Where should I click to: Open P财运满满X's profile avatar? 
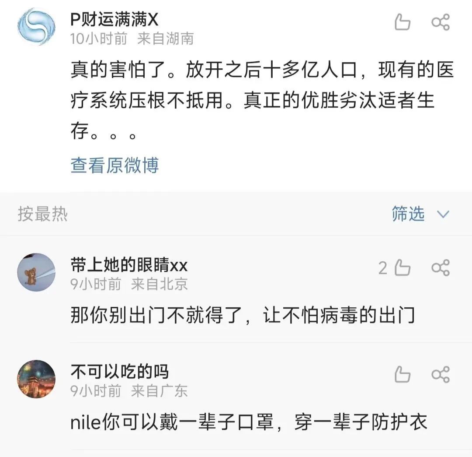[36, 26]
